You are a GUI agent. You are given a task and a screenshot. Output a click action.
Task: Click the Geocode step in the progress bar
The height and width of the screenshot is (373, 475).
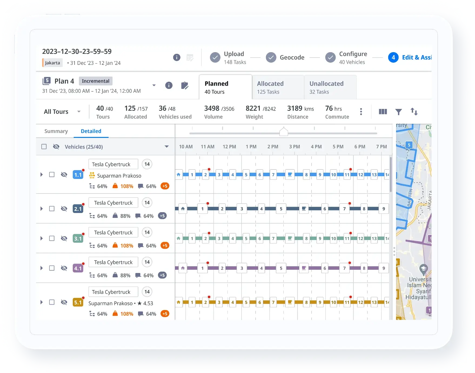point(292,57)
